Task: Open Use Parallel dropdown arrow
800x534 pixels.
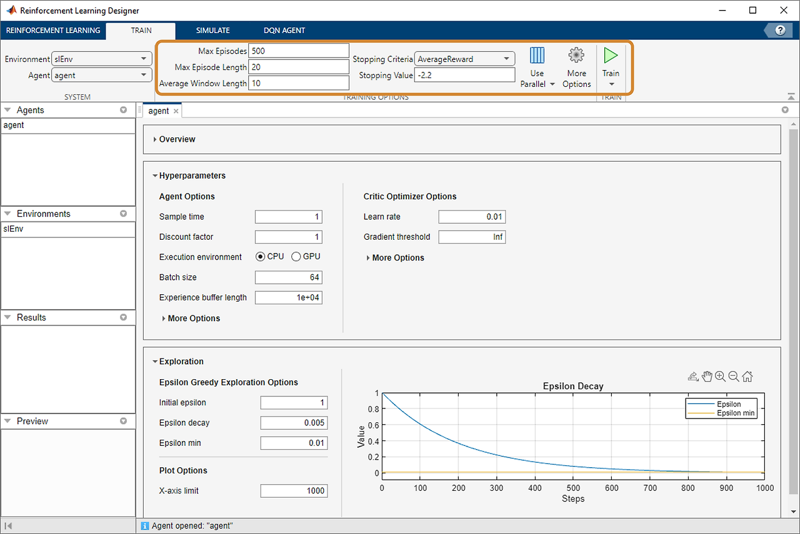Action: pyautogui.click(x=552, y=84)
